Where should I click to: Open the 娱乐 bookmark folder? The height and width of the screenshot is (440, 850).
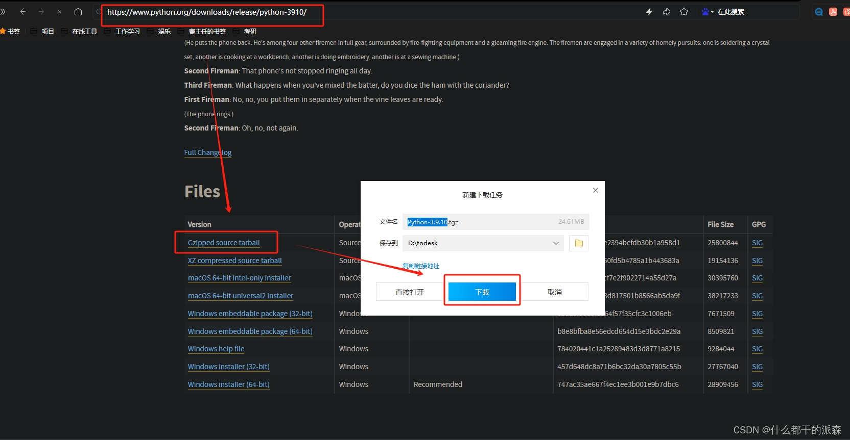point(159,32)
